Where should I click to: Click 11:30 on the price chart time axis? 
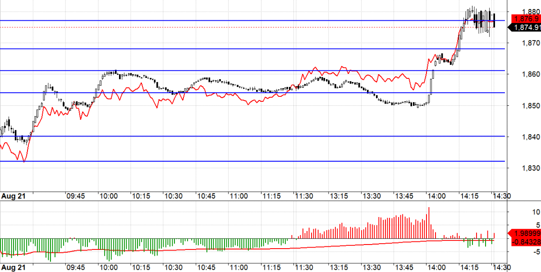305,196
